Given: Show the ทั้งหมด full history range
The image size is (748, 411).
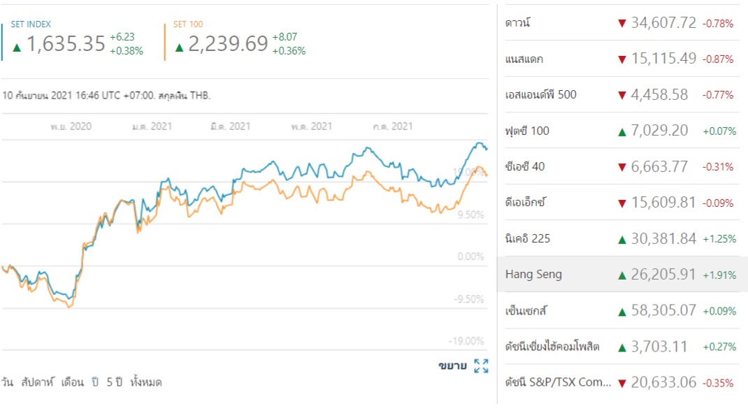Looking at the screenshot, I should (x=146, y=382).
